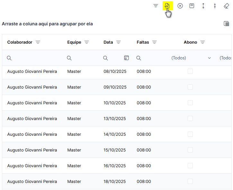Open Data column header filter
This screenshot has height=190, width=233.
click(119, 42)
